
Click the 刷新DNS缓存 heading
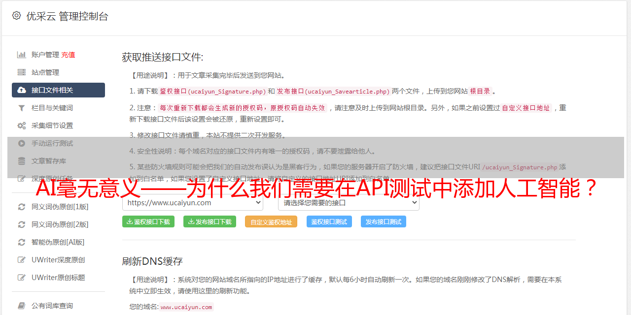[x=152, y=261]
